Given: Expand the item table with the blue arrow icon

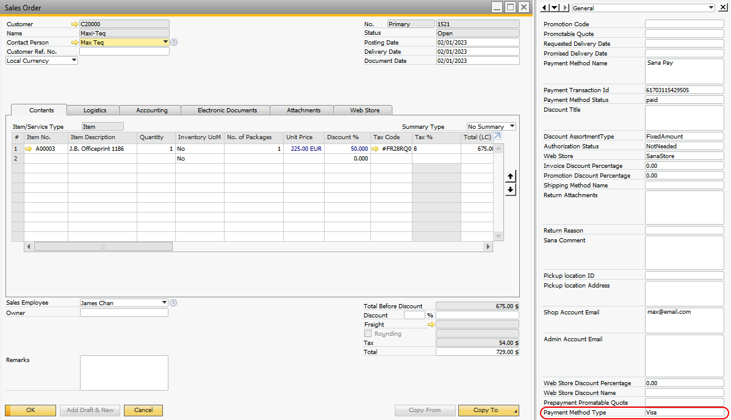Looking at the screenshot, I should click(497, 136).
